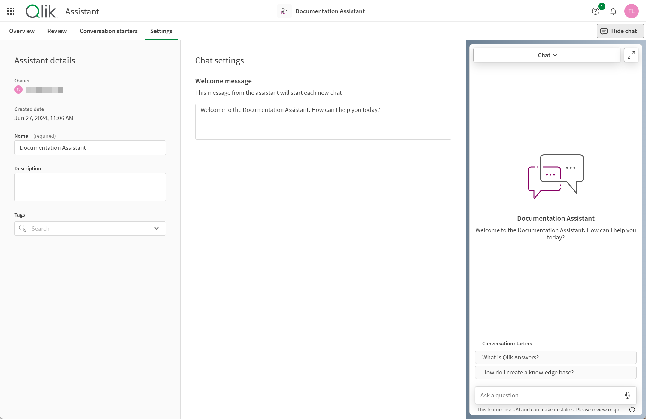Click the Documentation Assistant header icon
Image resolution: width=646 pixels, height=419 pixels.
point(285,11)
